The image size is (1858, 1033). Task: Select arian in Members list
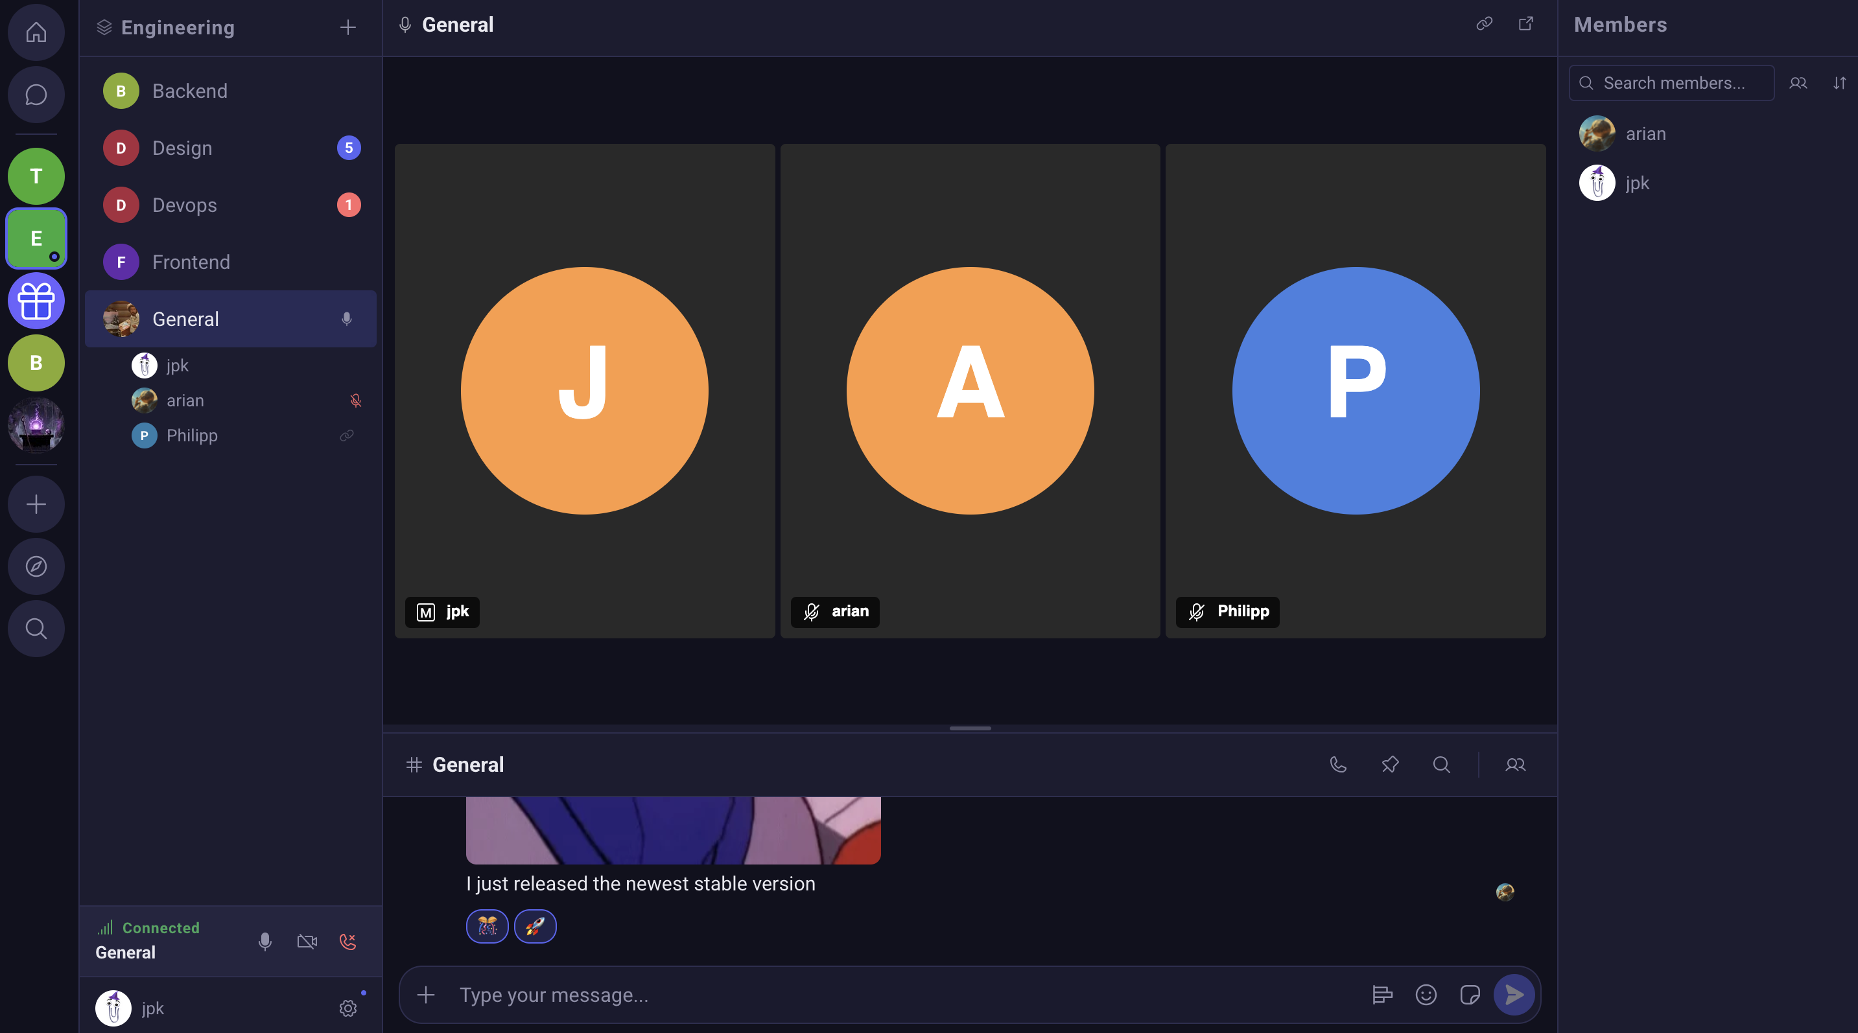coord(1710,133)
